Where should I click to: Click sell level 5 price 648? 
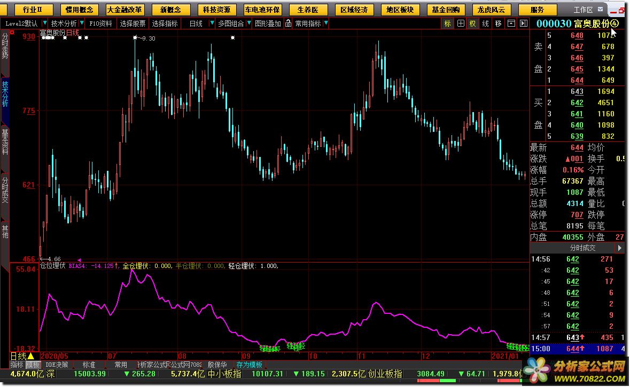(x=577, y=35)
